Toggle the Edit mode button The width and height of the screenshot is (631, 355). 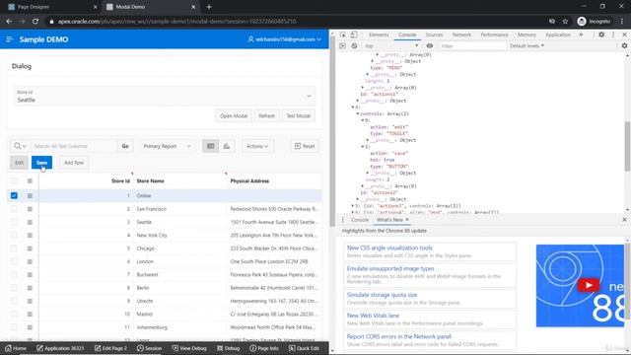[x=19, y=163]
